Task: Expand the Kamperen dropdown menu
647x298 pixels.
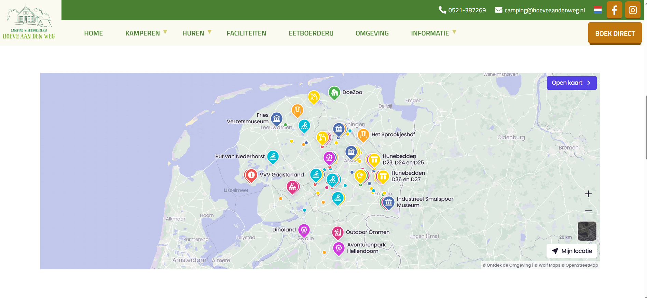Action: (x=146, y=33)
